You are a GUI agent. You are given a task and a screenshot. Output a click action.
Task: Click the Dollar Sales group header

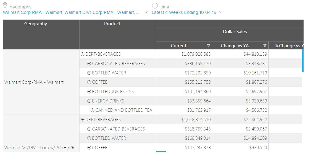(x=235, y=32)
